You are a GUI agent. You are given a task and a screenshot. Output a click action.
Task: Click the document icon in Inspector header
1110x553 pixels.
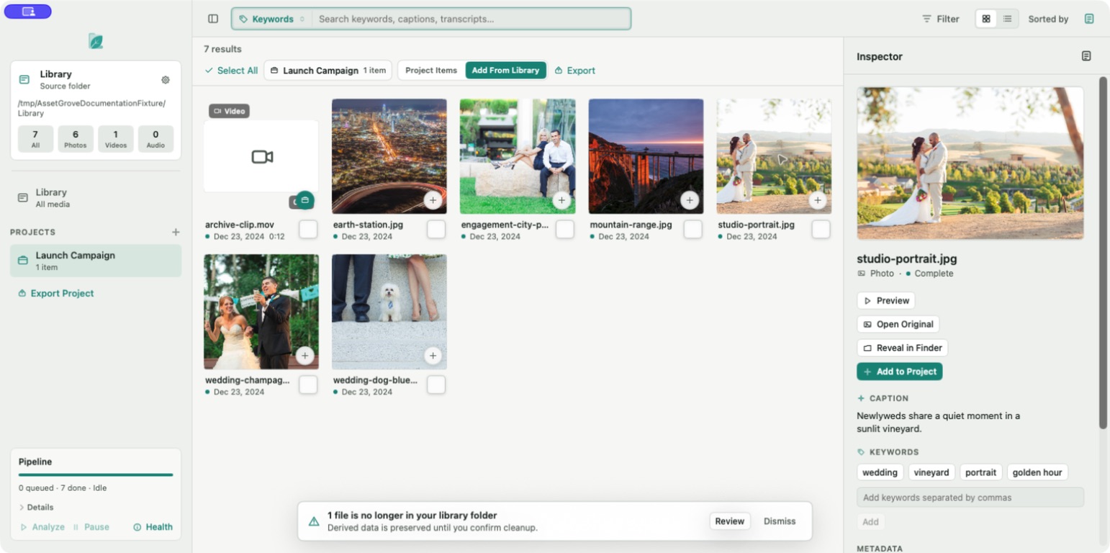1086,56
